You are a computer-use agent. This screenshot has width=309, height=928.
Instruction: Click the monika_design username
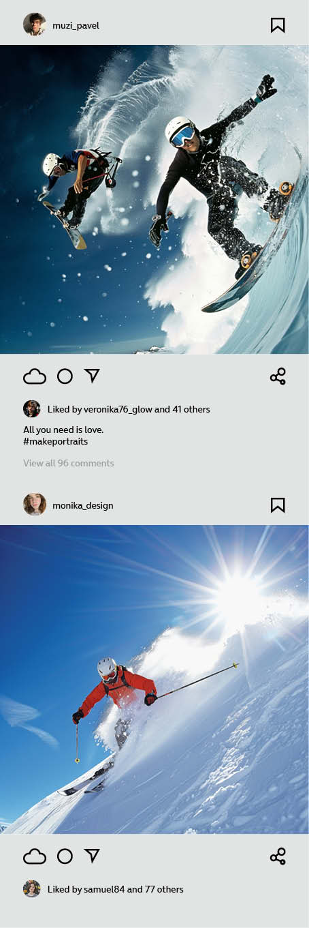83,505
